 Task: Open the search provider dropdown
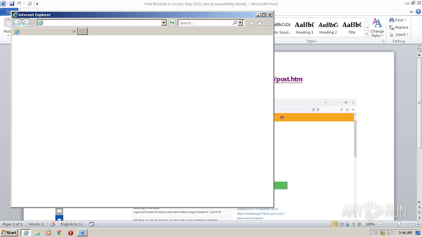(240, 23)
